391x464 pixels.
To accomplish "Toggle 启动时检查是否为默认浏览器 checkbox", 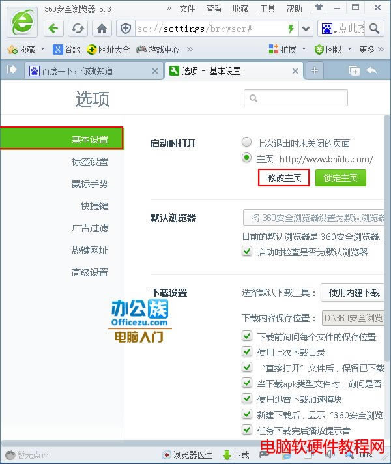I will (x=247, y=252).
